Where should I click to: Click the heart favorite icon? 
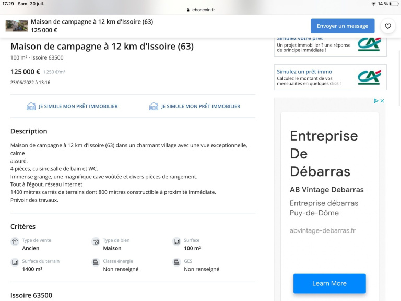[x=387, y=26]
